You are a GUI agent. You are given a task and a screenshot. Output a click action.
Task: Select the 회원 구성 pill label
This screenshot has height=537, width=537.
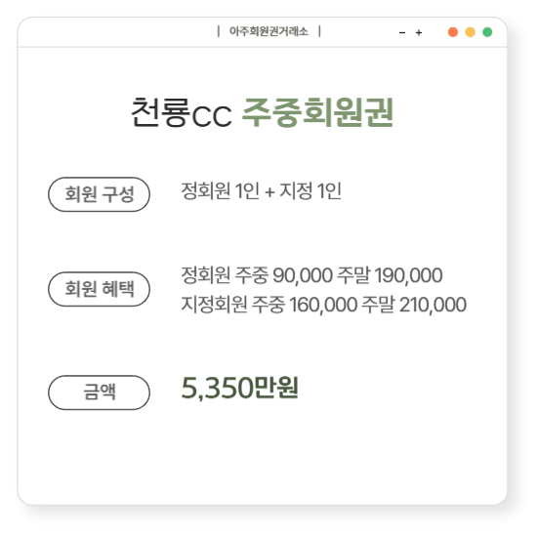tap(99, 194)
